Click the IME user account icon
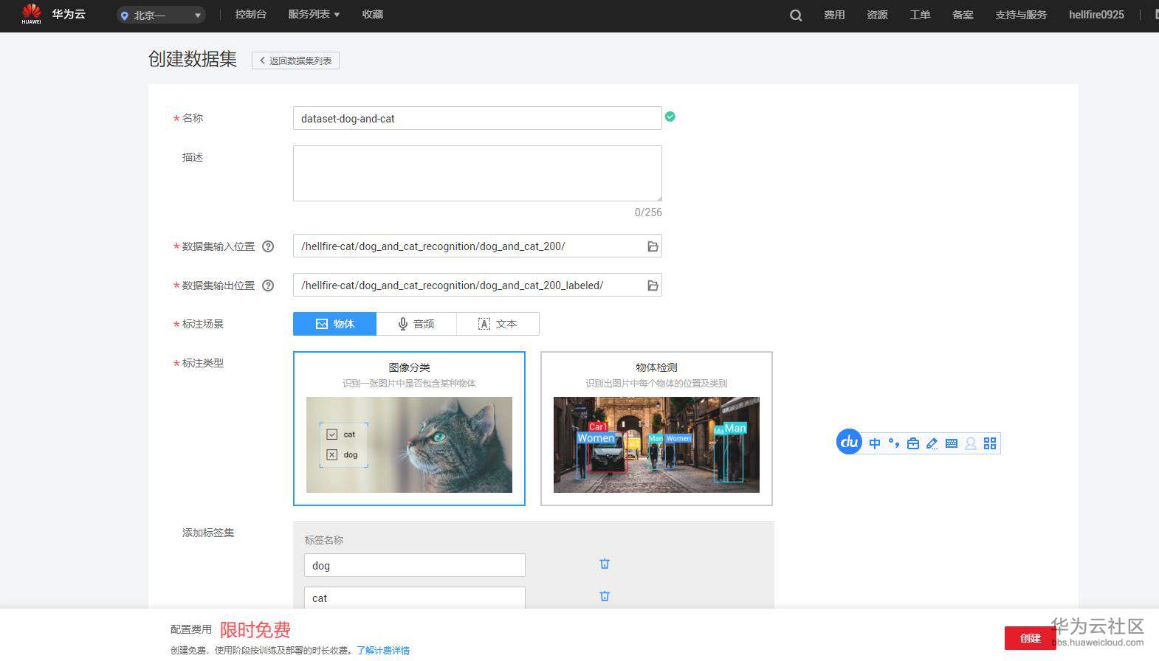The height and width of the screenshot is (661, 1159). pyautogui.click(x=971, y=443)
